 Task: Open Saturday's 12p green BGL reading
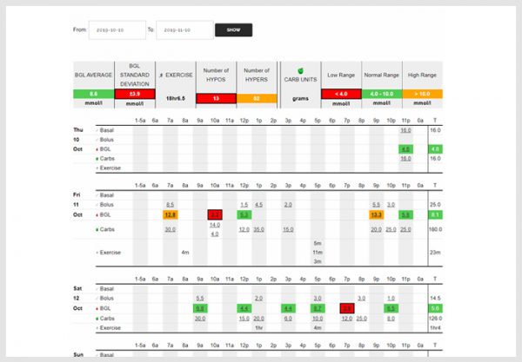point(244,308)
